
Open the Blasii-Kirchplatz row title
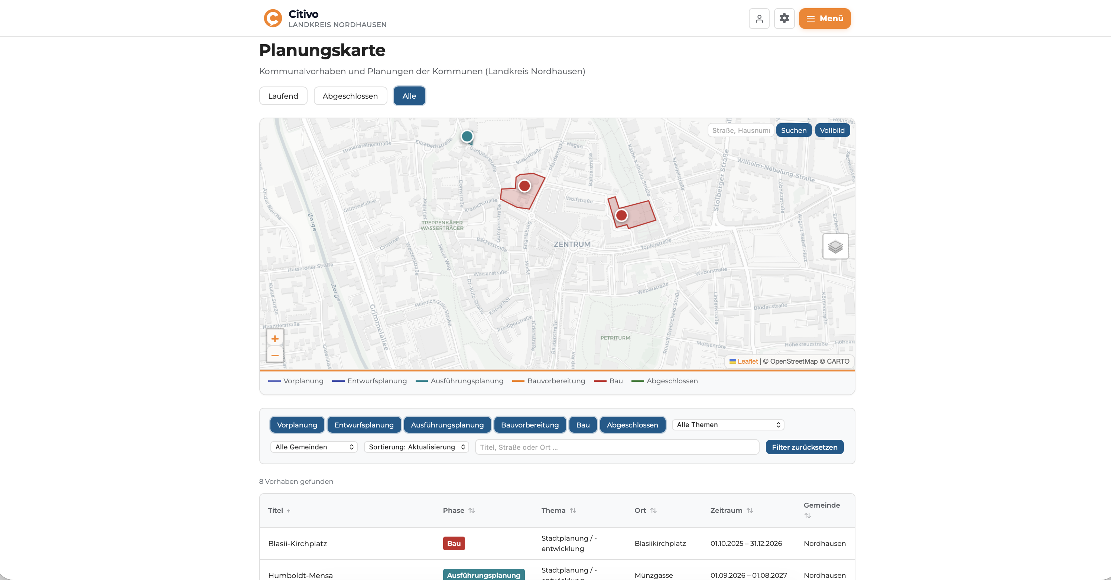coord(297,543)
